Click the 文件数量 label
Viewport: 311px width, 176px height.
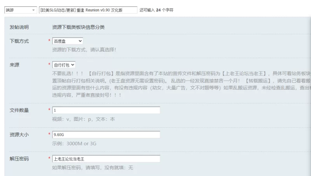click(x=19, y=110)
